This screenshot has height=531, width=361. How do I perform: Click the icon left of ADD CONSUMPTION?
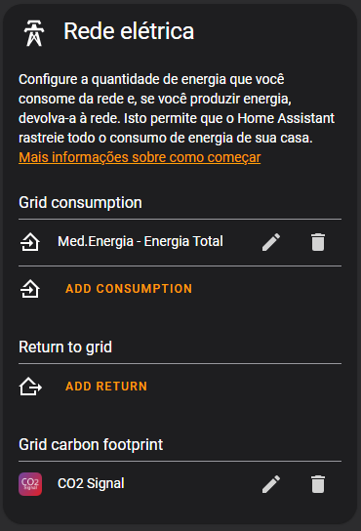(30, 289)
